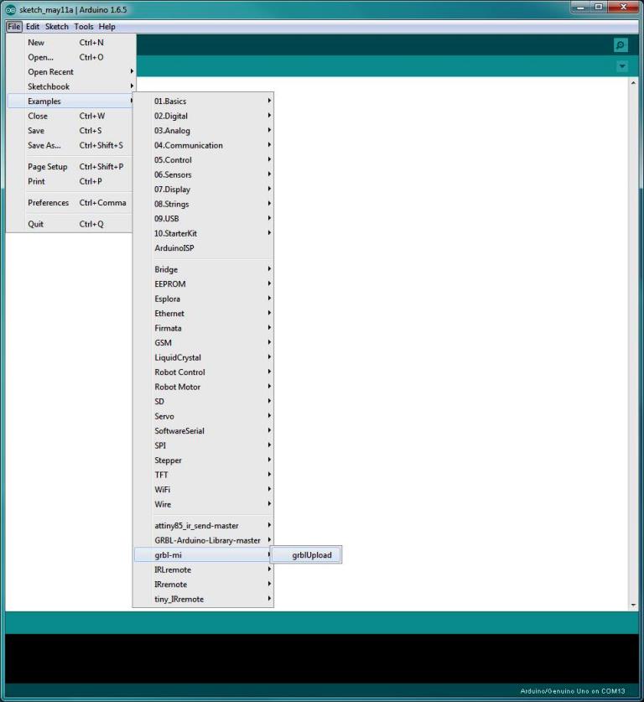Open the Tools menu
This screenshot has height=702, width=644.
(84, 26)
